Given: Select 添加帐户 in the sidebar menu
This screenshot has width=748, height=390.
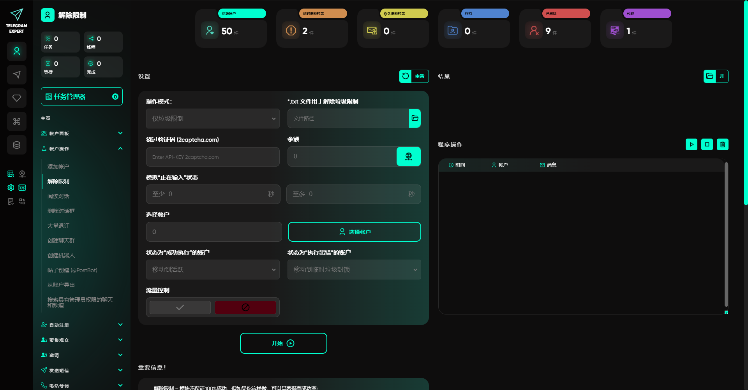Looking at the screenshot, I should [58, 167].
